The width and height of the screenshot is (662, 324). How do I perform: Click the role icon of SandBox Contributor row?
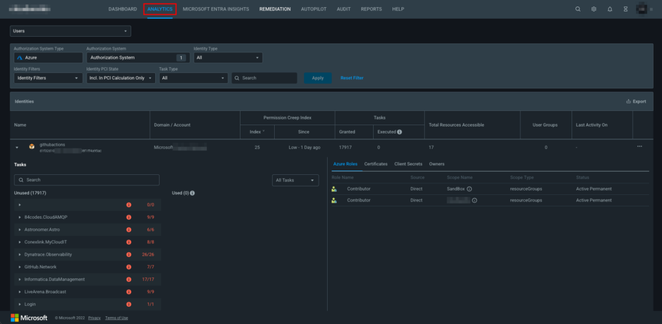[334, 188]
